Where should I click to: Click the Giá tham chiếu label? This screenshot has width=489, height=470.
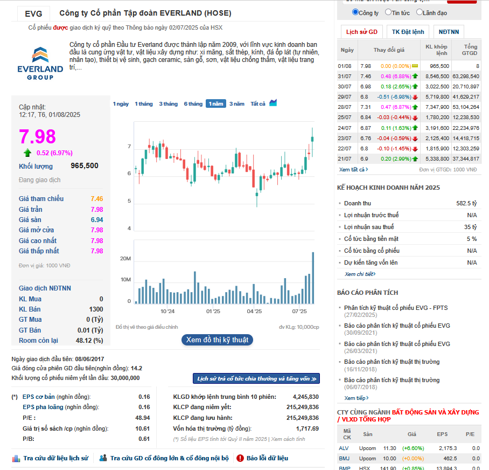coord(41,199)
